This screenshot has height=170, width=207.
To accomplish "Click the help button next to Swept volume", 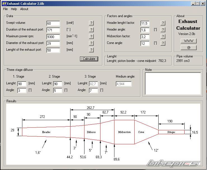I will (91, 23).
